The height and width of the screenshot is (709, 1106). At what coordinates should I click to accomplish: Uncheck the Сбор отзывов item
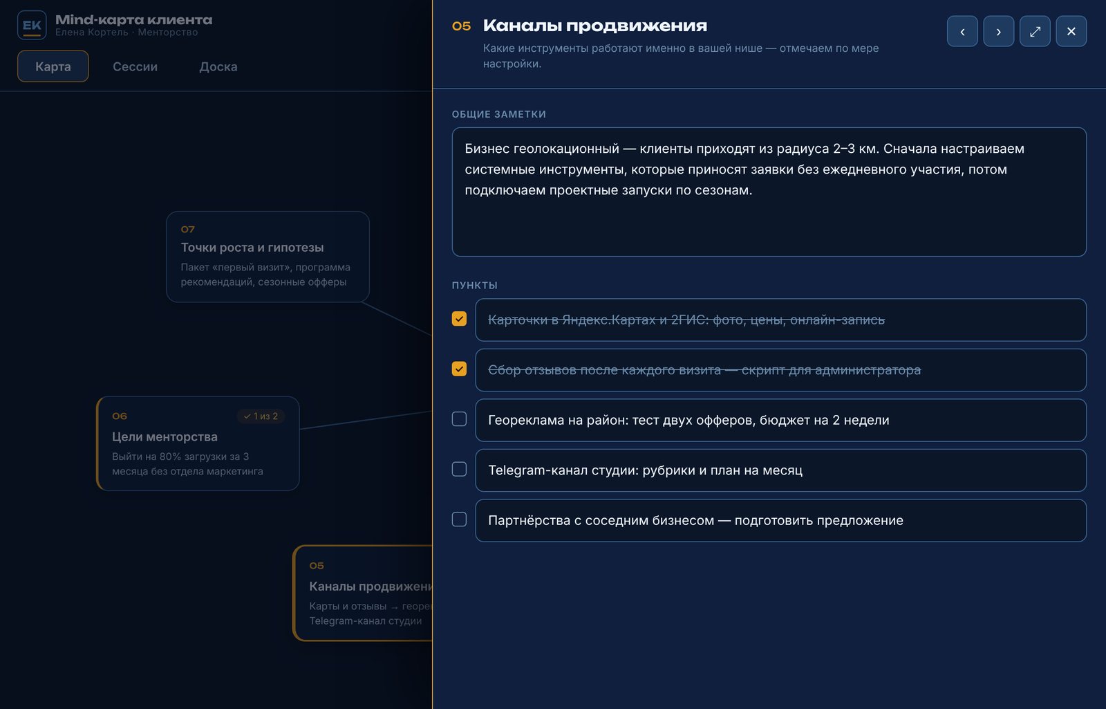coord(459,369)
